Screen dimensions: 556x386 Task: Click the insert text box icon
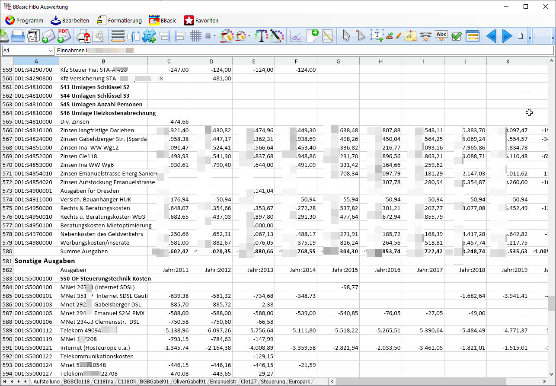[x=377, y=36]
